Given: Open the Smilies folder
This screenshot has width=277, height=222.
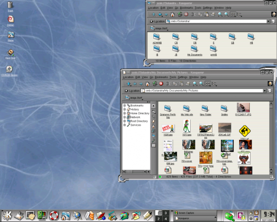Looking at the screenshot, I should [224, 110].
